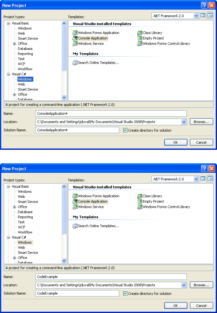
Task: Select Test tree item in CodeExample dialog
Action: pos(21,222)
